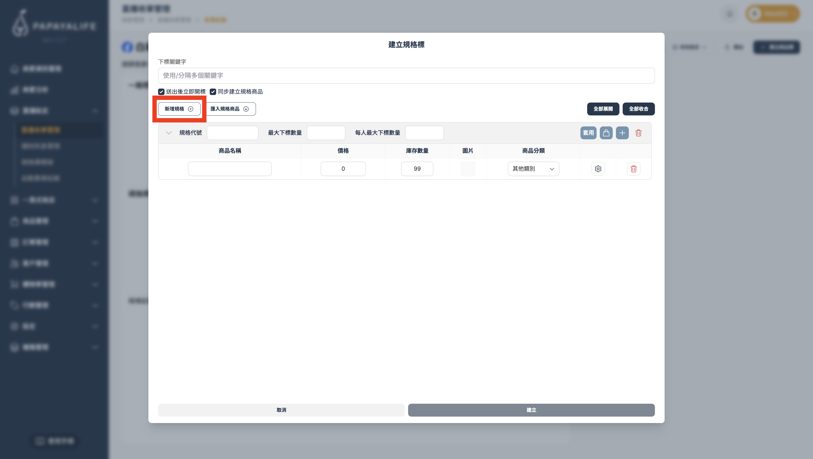
Task: Click the download icon on 匯入規格商品
Action: 246,109
